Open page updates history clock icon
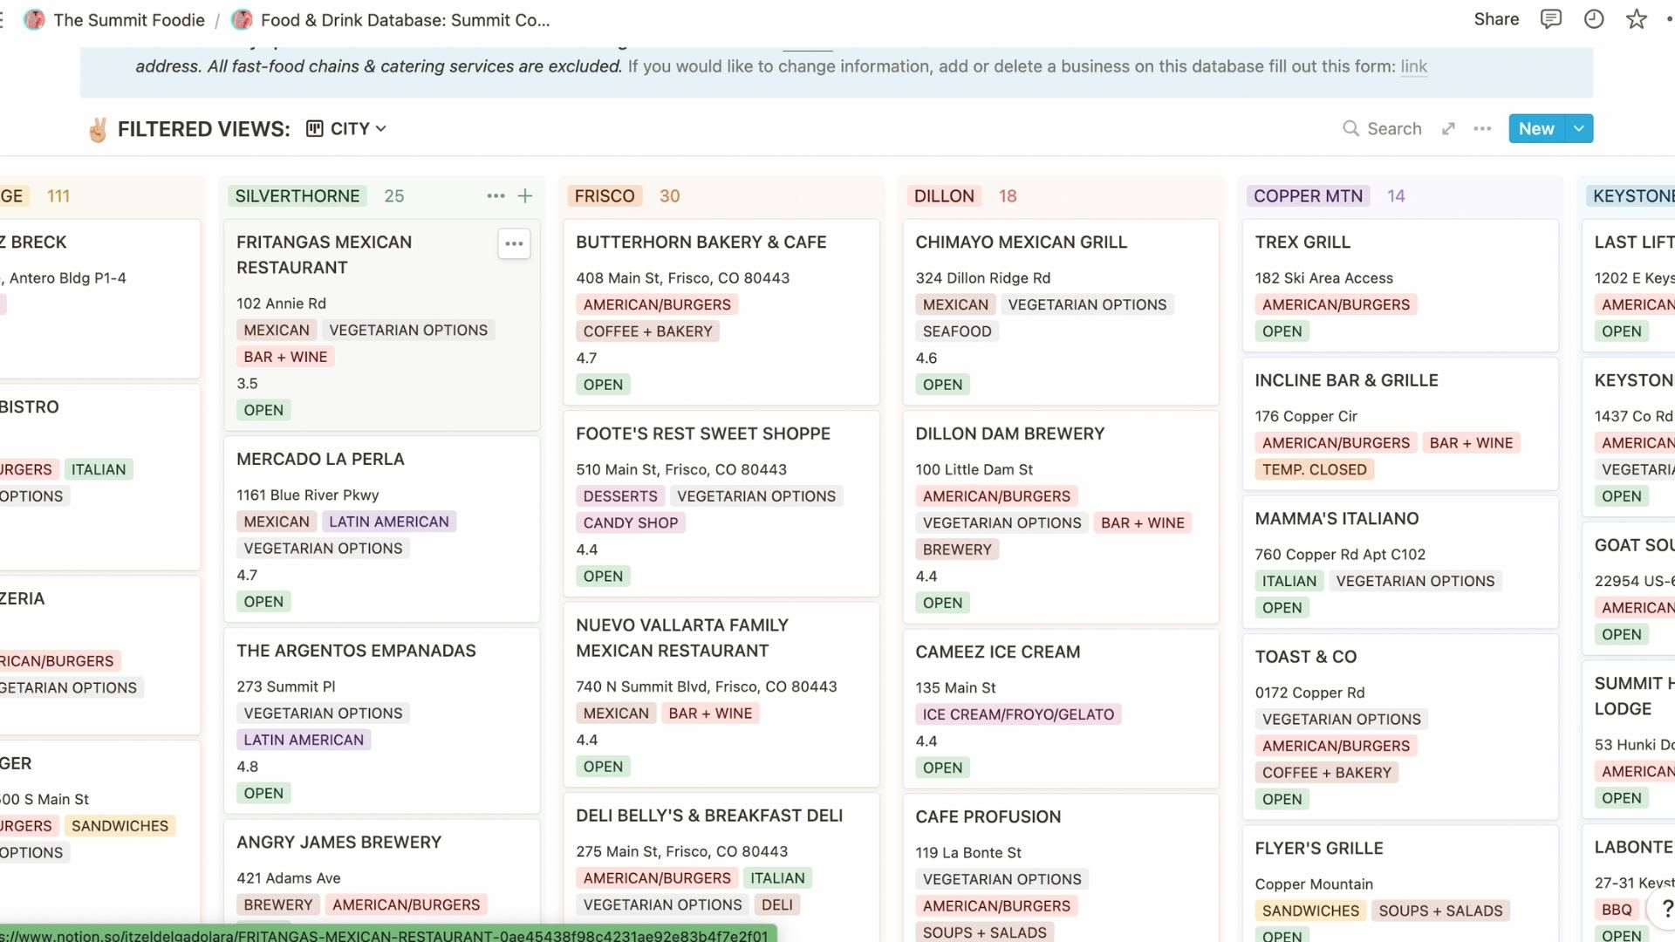This screenshot has width=1675, height=942. [1594, 19]
